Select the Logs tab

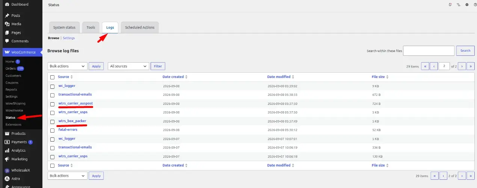tap(110, 27)
